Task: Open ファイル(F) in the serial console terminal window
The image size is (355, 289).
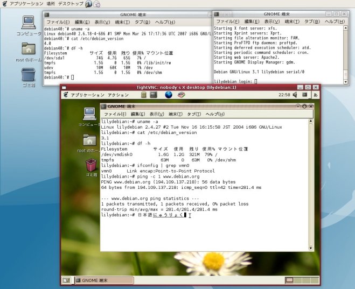Action: coord(228,22)
